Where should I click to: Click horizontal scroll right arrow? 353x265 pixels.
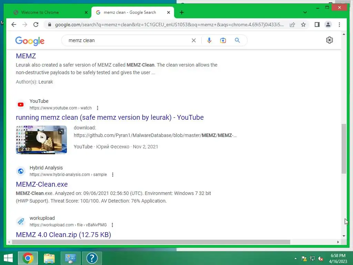point(338,242)
